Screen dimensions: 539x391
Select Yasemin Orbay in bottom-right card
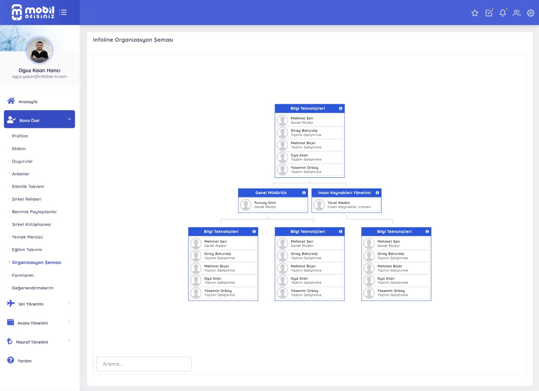click(396, 293)
